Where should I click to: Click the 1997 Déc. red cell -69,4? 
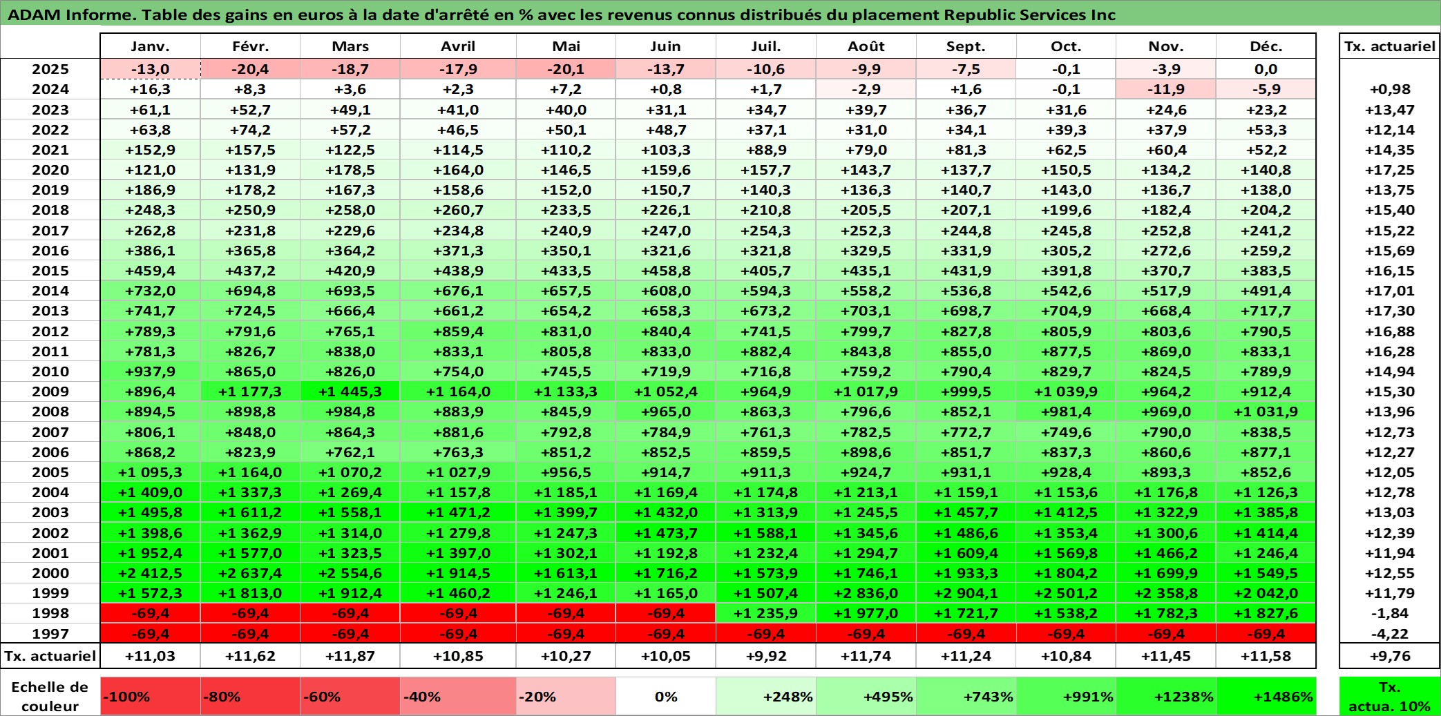click(x=1266, y=634)
